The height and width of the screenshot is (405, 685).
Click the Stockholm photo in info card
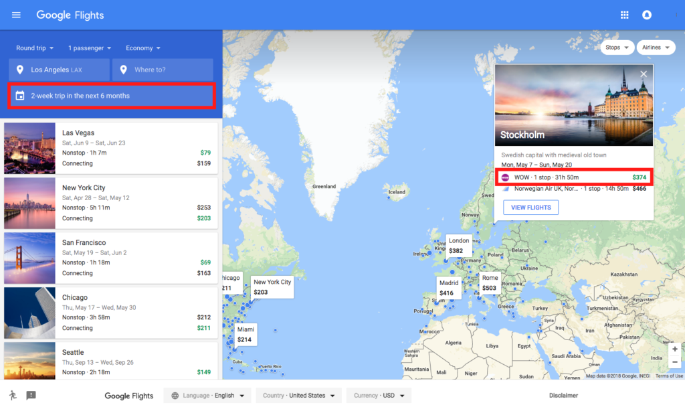click(x=573, y=105)
